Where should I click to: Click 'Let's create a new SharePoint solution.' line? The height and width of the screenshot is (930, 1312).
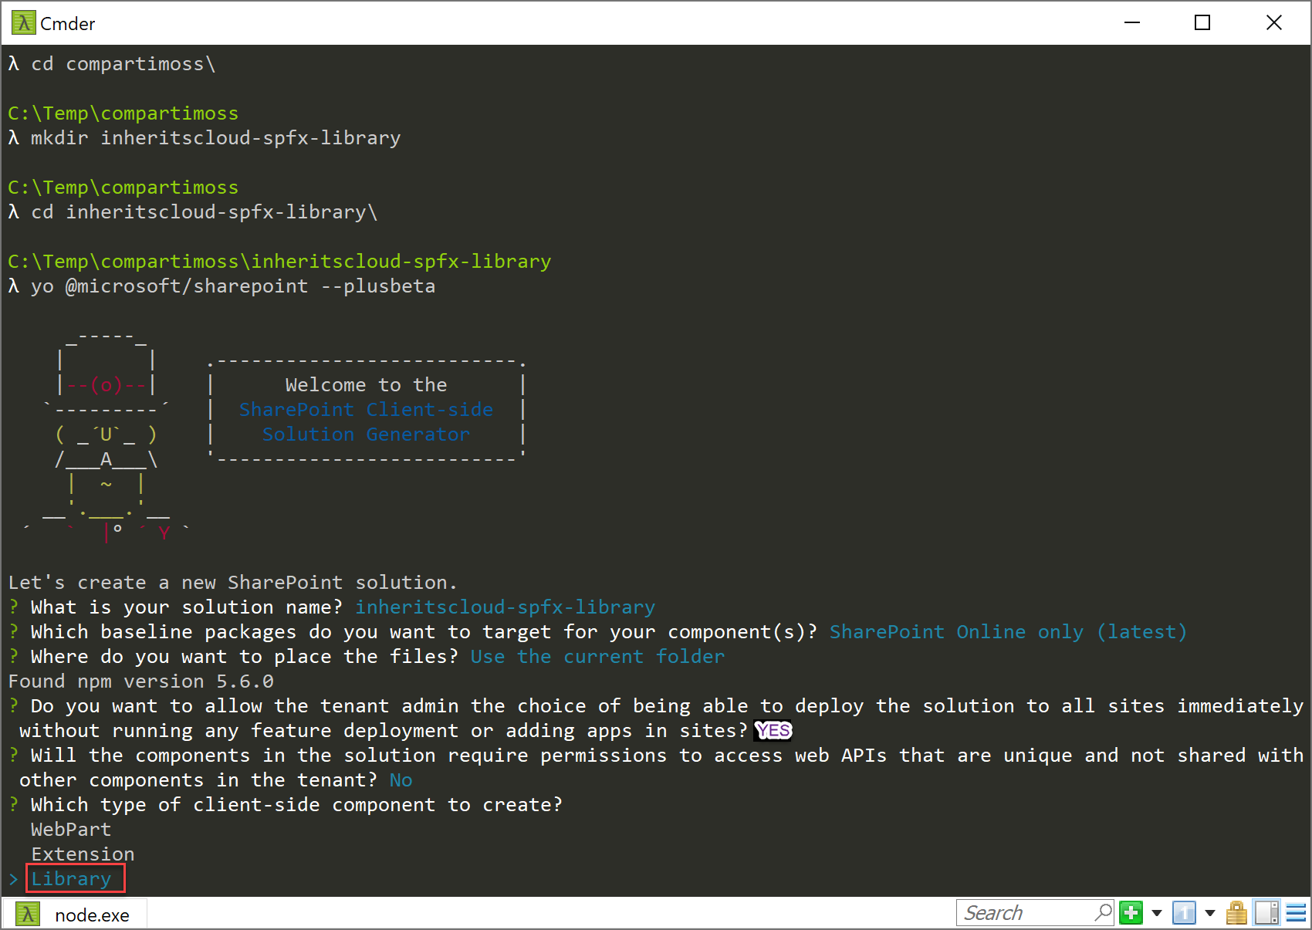coord(233,583)
